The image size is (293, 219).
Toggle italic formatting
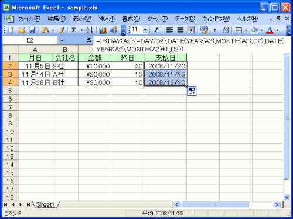pyautogui.click(x=156, y=30)
